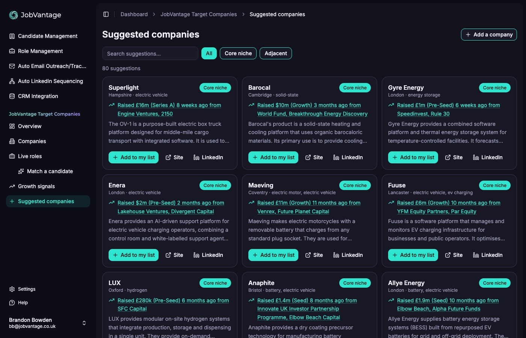Add Gyre Energy to my list
Screen dimensions: 526x338
point(413,157)
